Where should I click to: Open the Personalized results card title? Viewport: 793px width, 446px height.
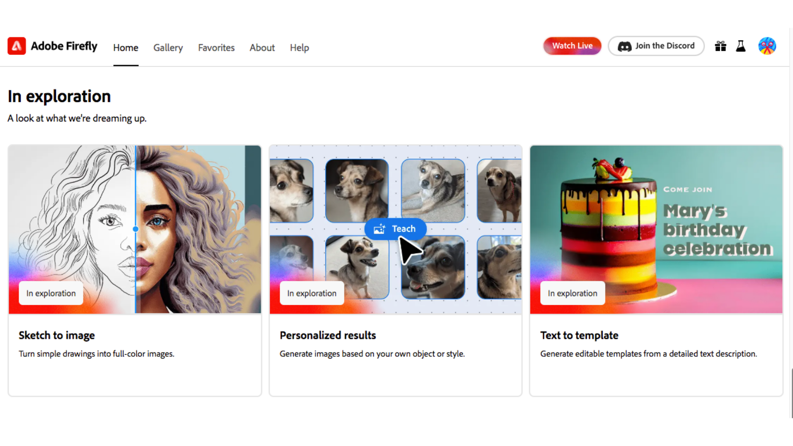[328, 335]
